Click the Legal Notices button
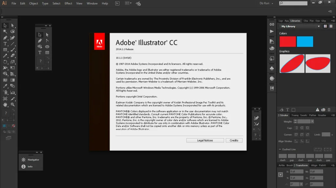The width and height of the screenshot is (336, 188). (x=205, y=140)
